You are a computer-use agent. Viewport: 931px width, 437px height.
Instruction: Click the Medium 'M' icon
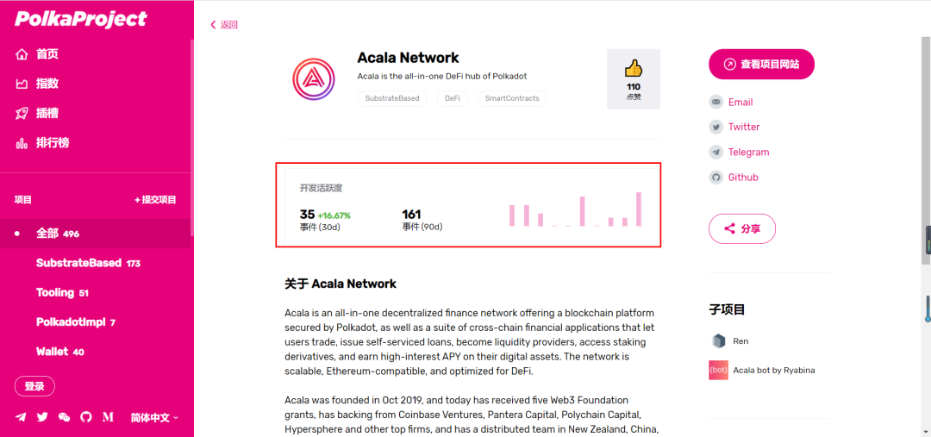[x=108, y=417]
